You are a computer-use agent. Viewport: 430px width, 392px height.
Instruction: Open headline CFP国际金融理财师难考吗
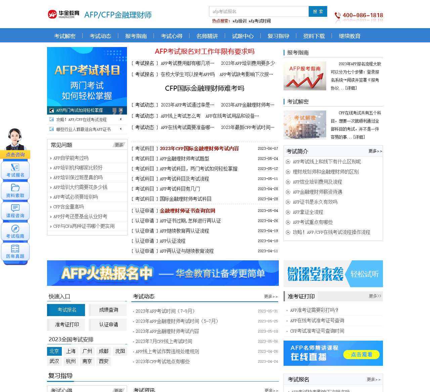(x=205, y=88)
